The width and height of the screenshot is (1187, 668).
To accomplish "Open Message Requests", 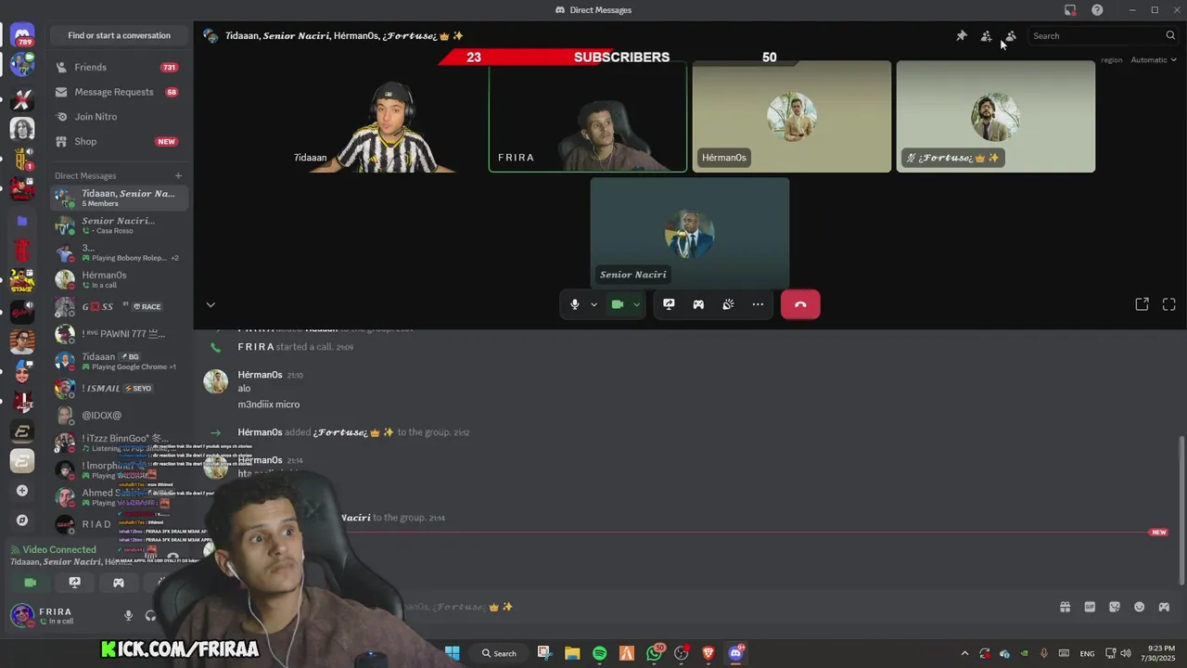I will coord(119,92).
